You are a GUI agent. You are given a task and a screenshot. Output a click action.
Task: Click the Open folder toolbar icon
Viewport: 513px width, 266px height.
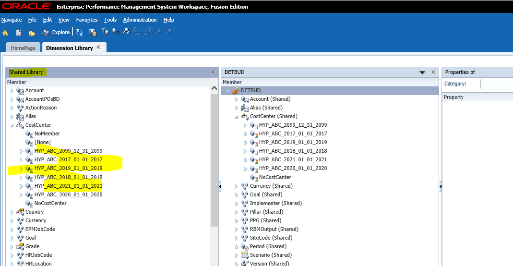point(32,32)
